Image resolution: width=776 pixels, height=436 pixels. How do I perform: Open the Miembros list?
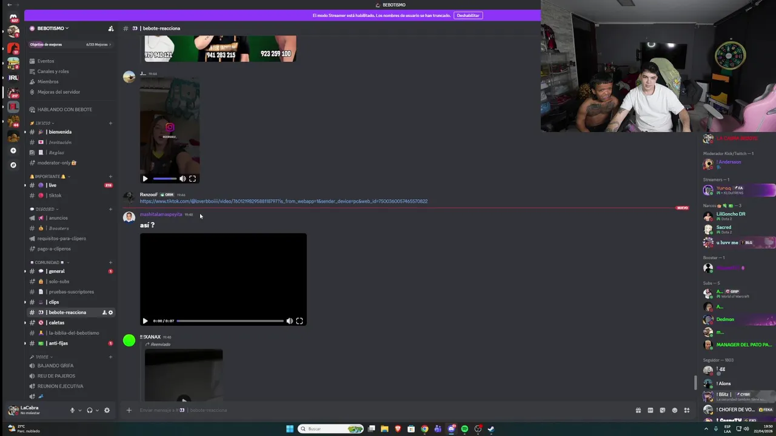tap(48, 82)
